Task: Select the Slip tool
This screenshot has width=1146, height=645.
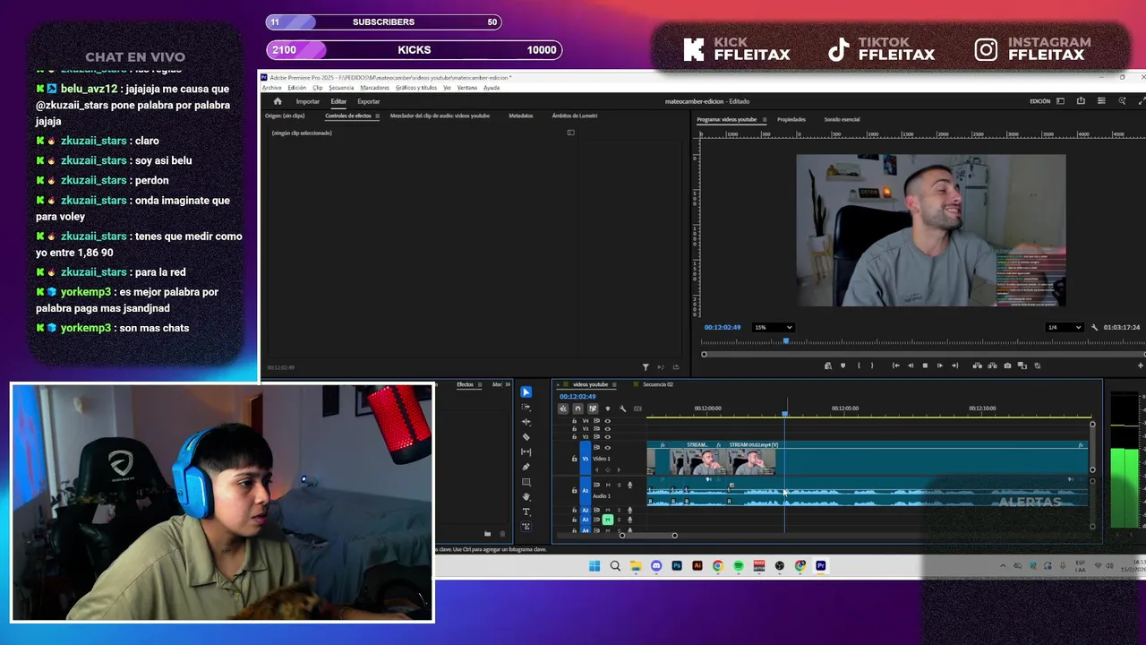Action: click(x=526, y=452)
